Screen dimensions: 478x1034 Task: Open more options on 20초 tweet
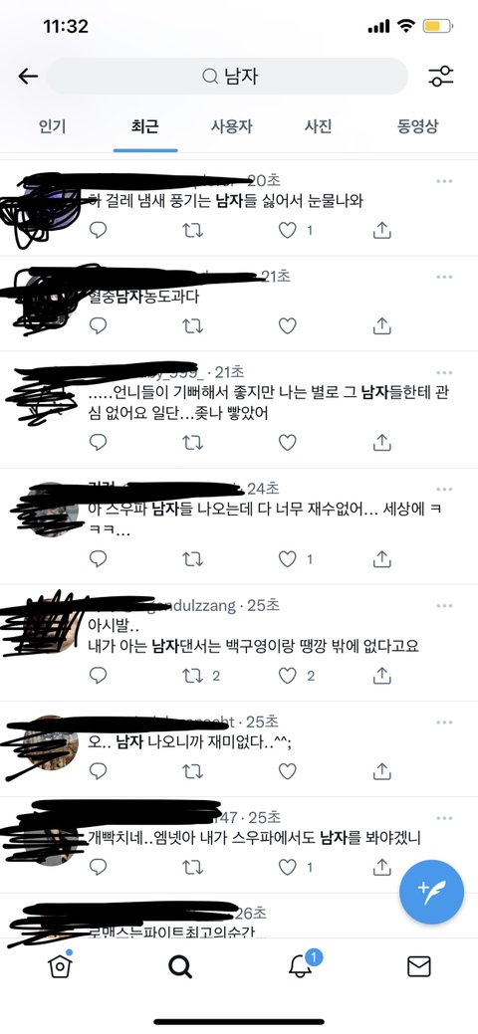tap(444, 181)
